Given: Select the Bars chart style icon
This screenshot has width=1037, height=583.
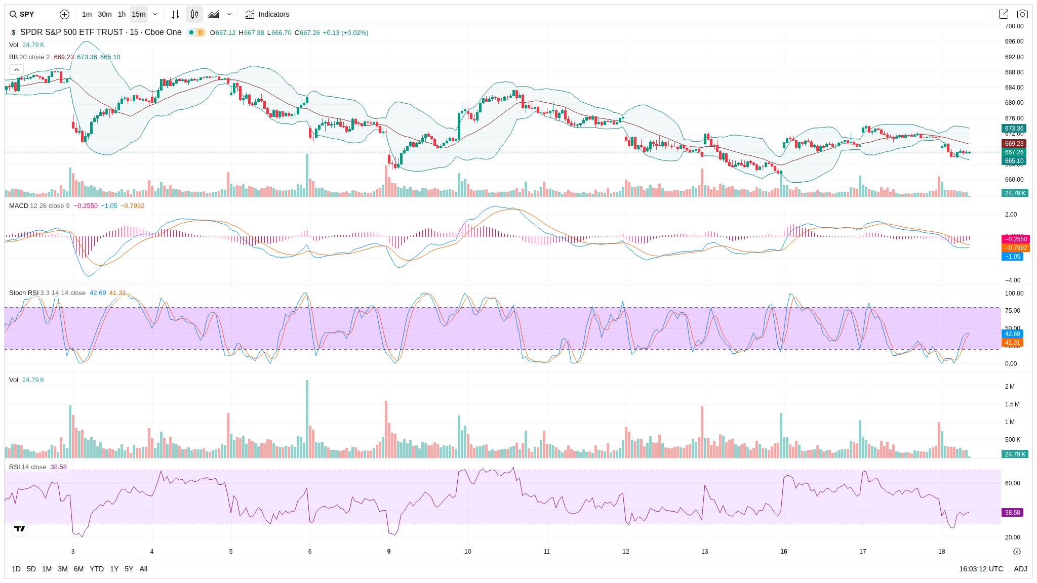Looking at the screenshot, I should pos(175,14).
